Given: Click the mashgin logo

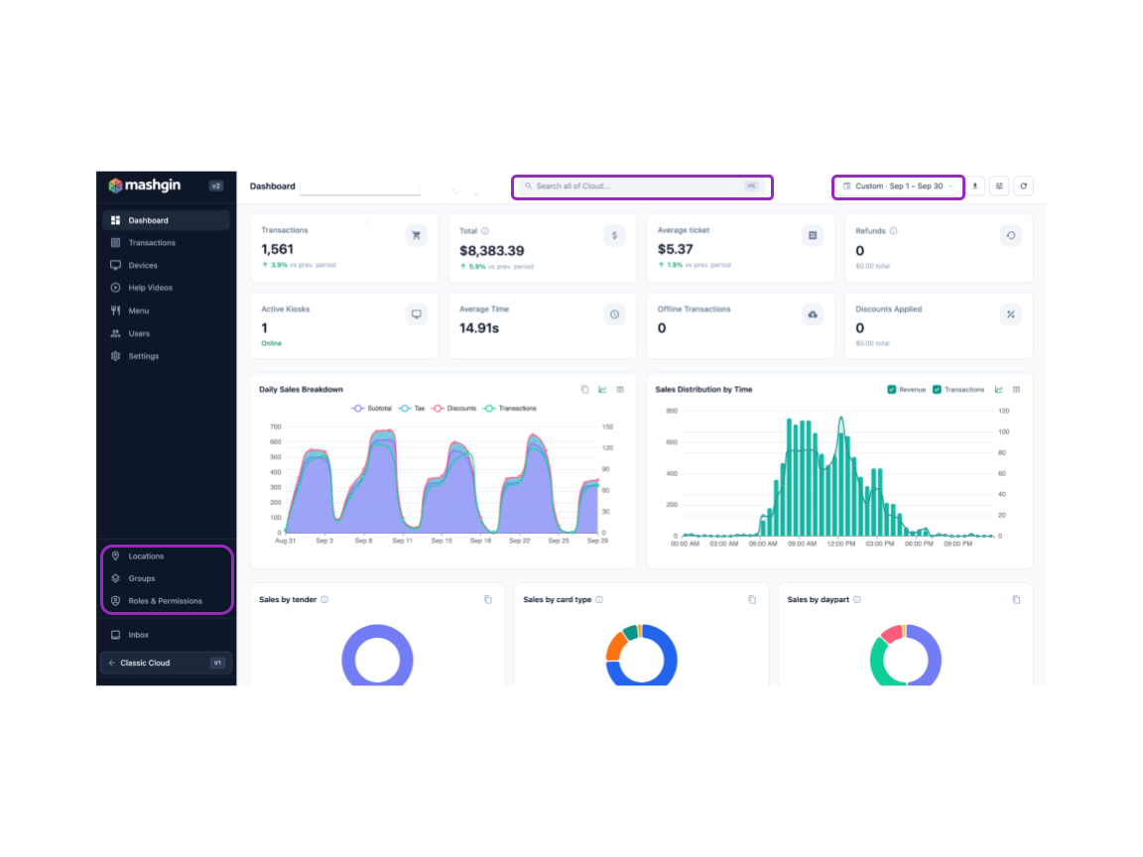Looking at the screenshot, I should point(144,185).
